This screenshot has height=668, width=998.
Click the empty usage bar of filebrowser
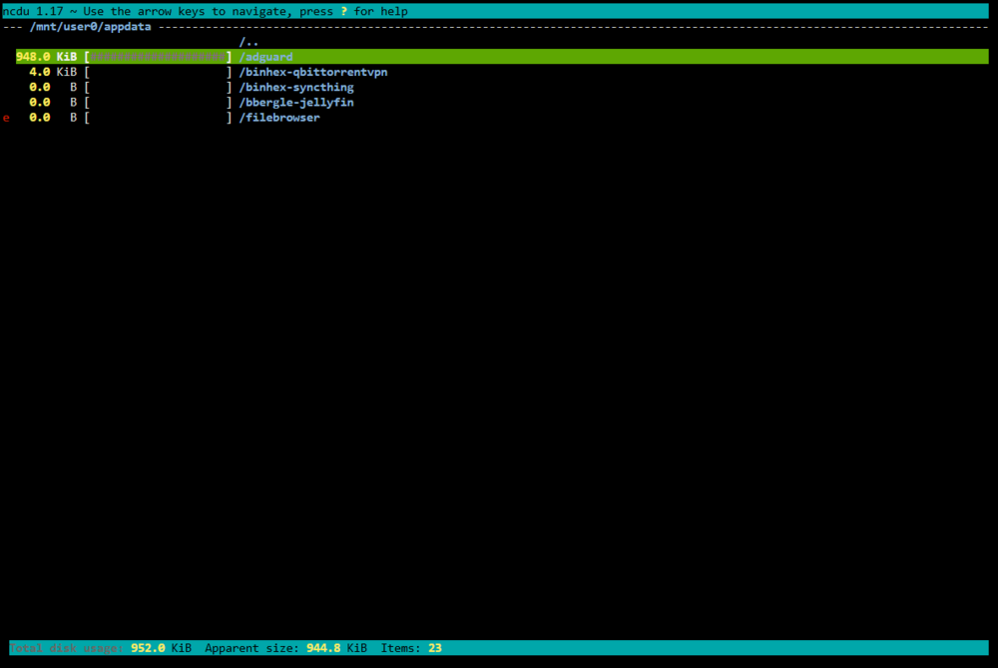tap(158, 118)
